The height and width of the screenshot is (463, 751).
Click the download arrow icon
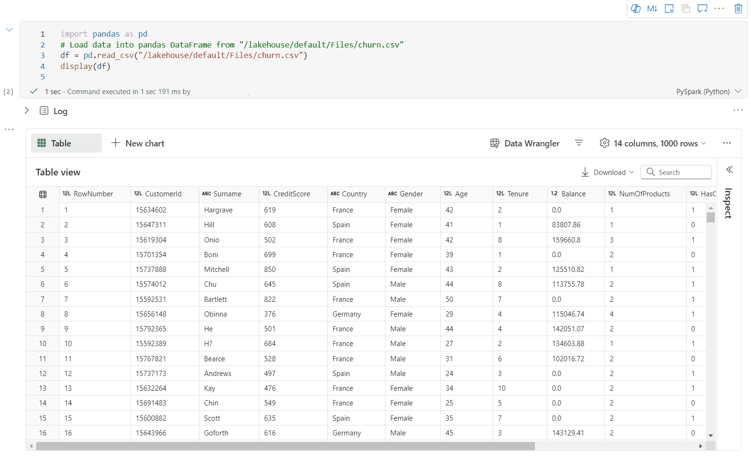coord(585,172)
